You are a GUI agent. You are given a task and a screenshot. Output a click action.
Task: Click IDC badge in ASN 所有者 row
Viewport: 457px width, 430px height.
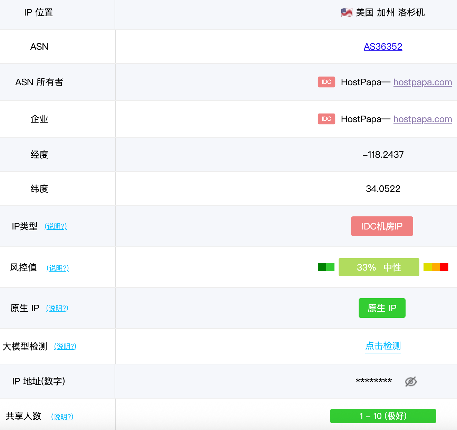[326, 82]
